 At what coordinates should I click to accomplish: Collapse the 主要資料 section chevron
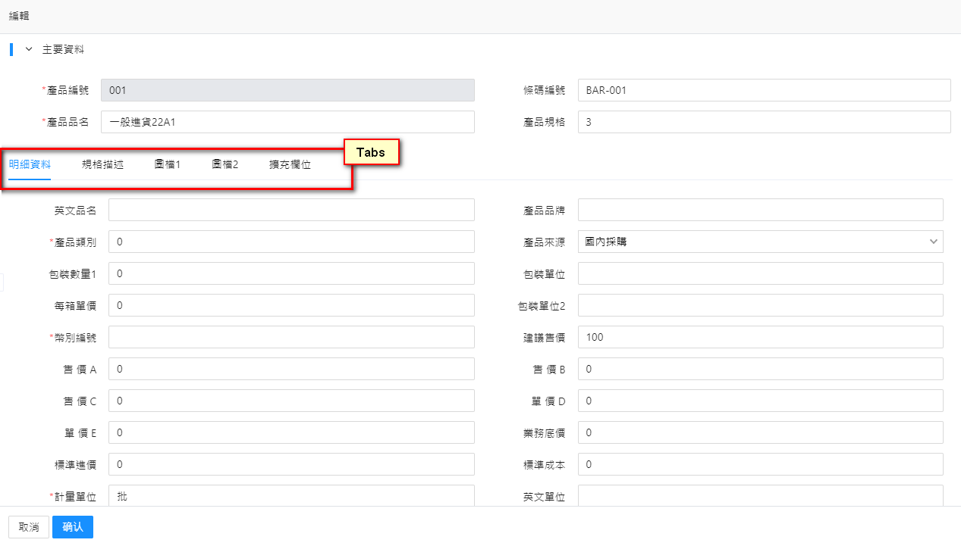(x=29, y=49)
